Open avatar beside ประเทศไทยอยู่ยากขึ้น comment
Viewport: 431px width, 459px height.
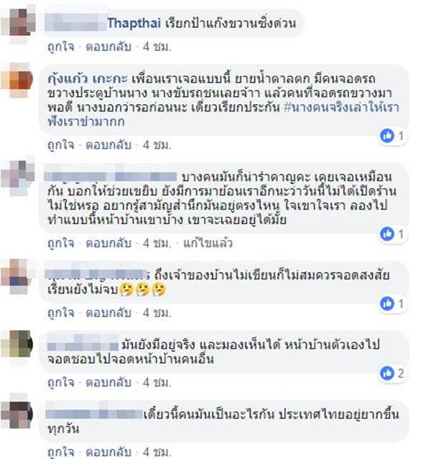[17, 414]
